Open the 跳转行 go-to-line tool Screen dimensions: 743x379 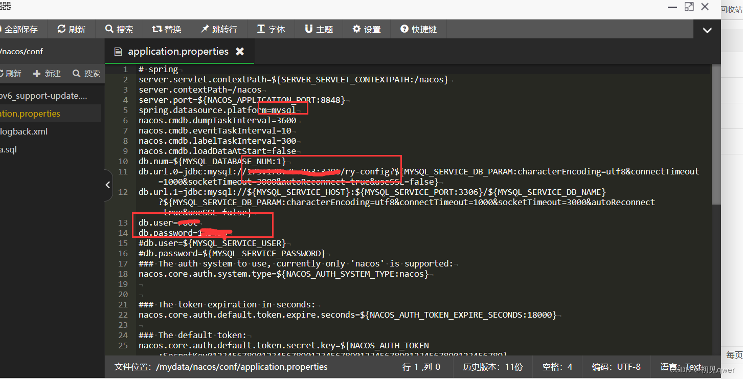click(x=219, y=29)
